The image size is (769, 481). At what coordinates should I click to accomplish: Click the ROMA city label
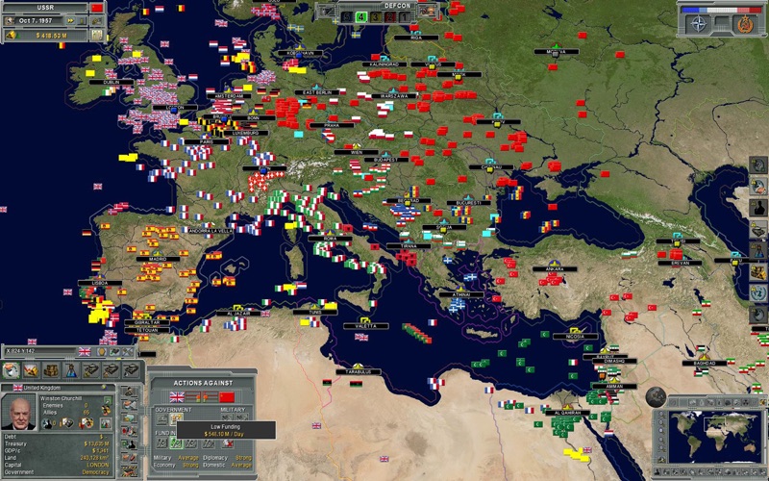point(330,239)
